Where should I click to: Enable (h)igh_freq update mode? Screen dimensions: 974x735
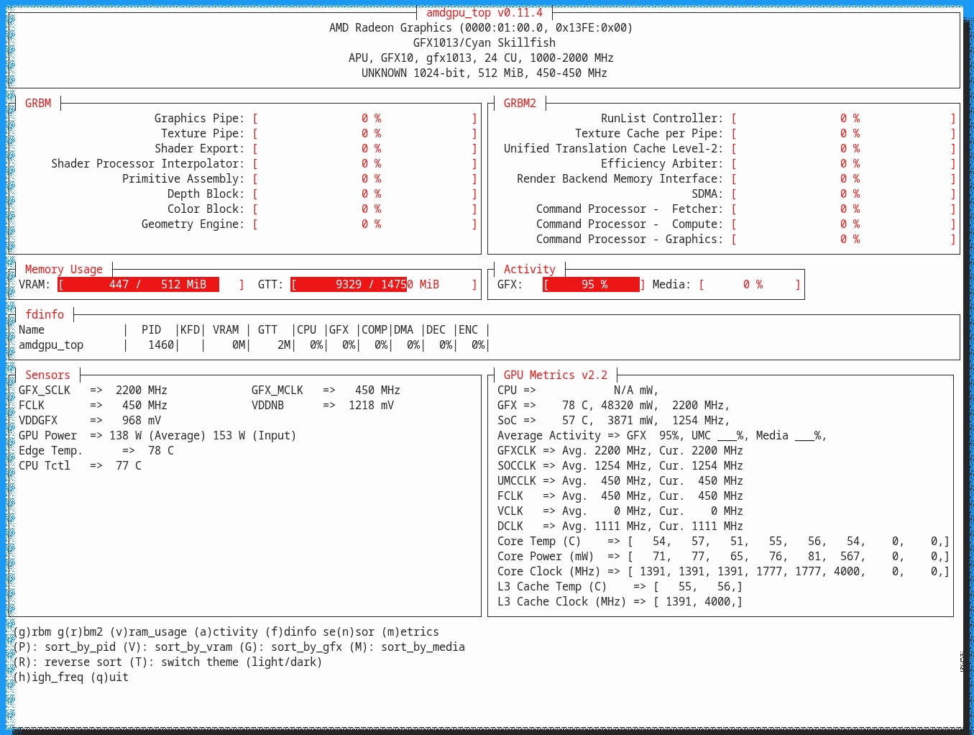coord(48,677)
